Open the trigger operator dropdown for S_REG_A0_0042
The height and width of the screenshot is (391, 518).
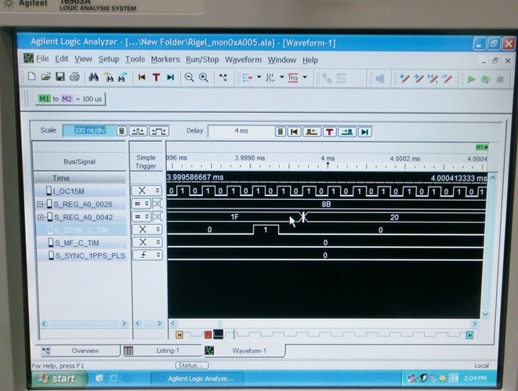click(x=147, y=216)
